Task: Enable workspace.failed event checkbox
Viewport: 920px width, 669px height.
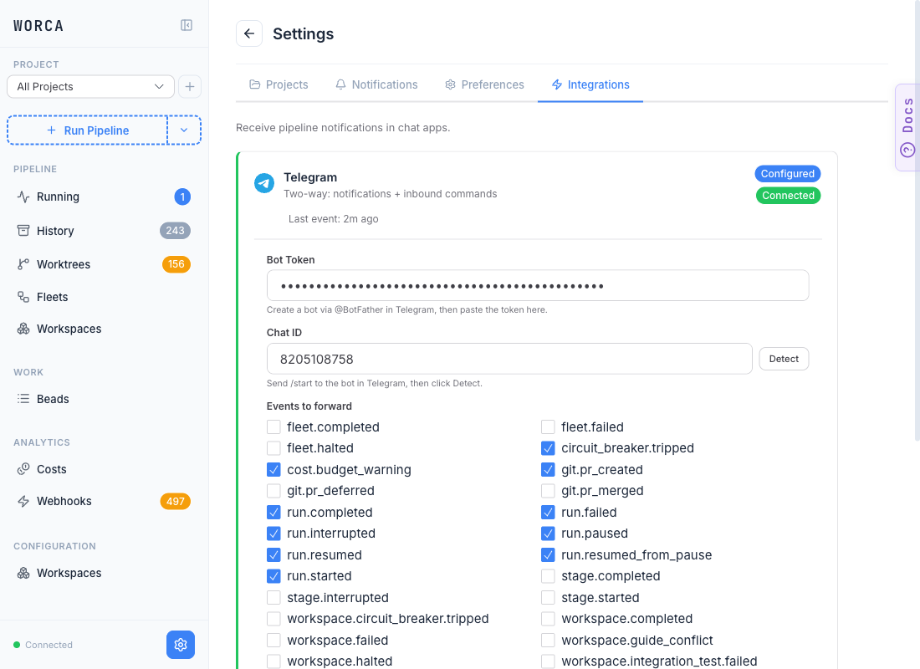Action: [273, 641]
